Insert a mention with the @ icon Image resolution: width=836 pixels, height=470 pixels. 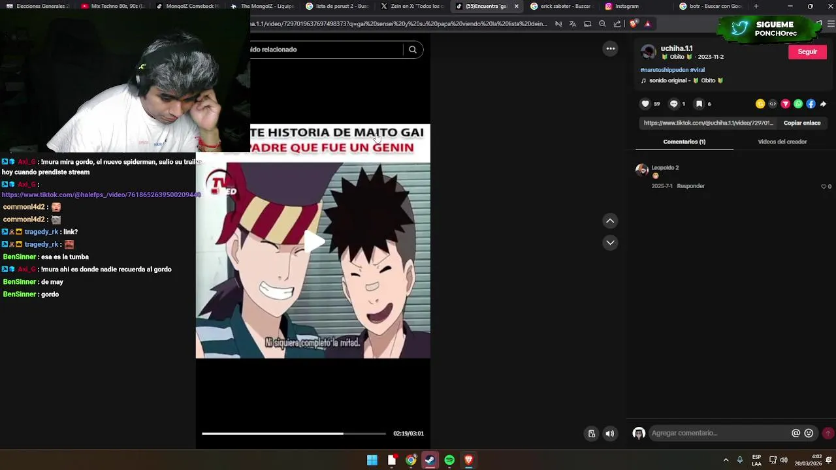[796, 433]
